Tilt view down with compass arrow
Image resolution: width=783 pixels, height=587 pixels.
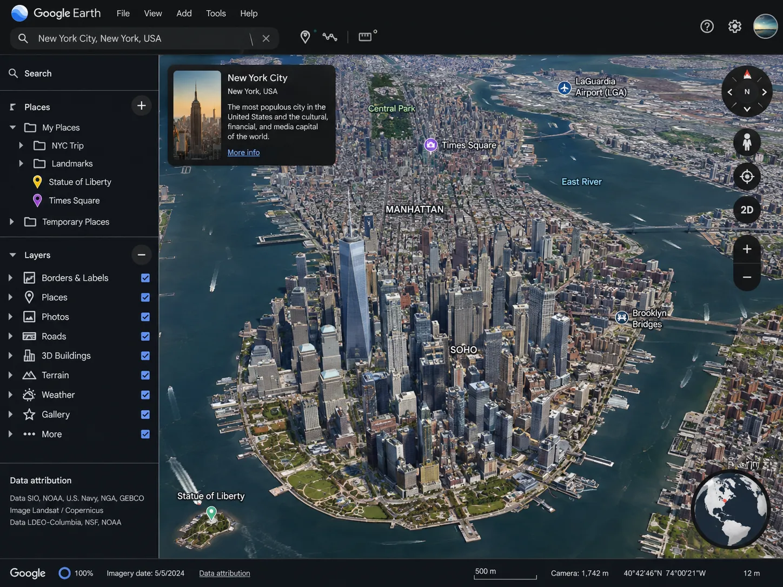[x=747, y=109]
